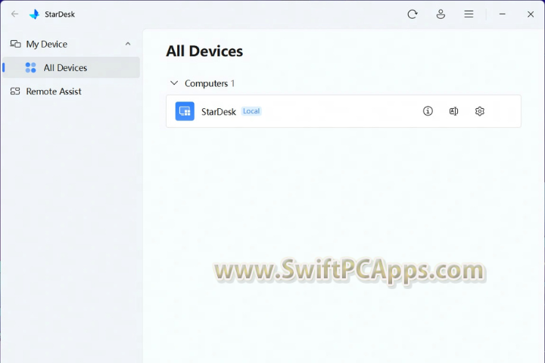The width and height of the screenshot is (545, 363).
Task: Click the All Devices page heading
Action: point(204,51)
